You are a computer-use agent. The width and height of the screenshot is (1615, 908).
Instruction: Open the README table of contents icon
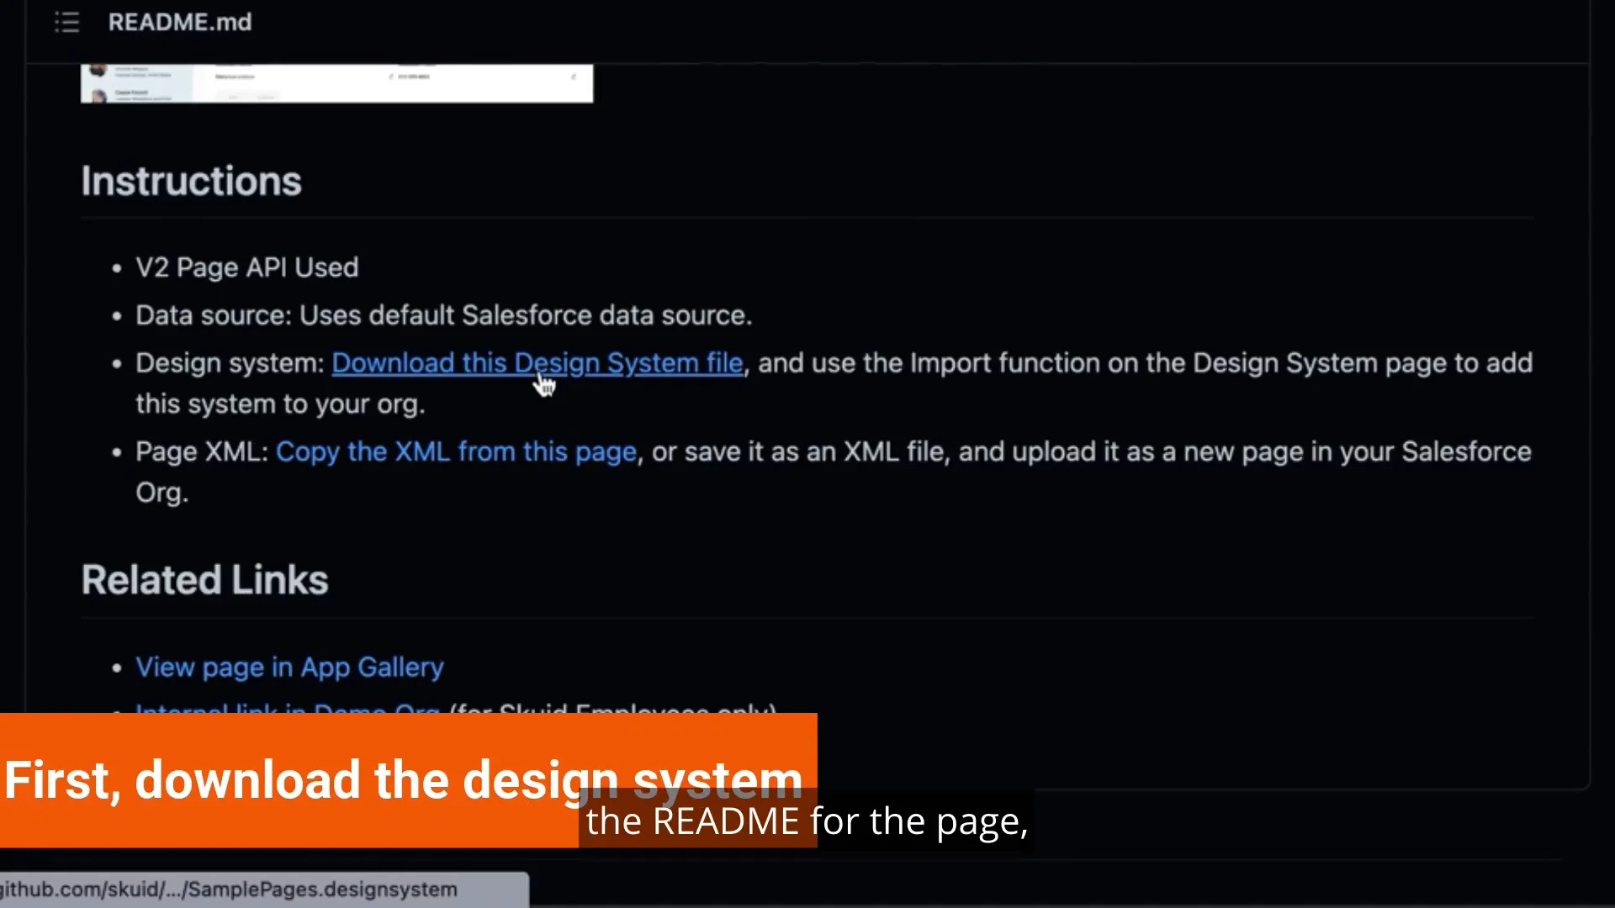pos(67,23)
